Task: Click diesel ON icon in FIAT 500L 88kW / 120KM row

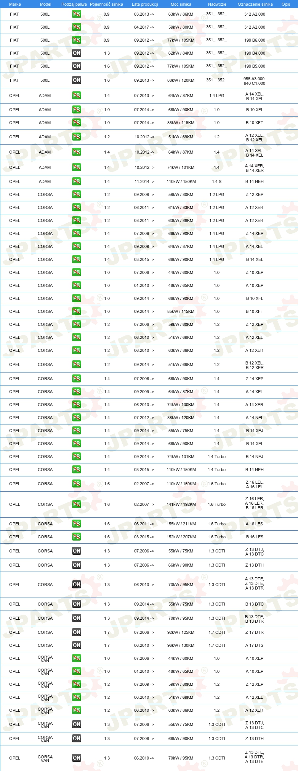Action: [x=77, y=80]
